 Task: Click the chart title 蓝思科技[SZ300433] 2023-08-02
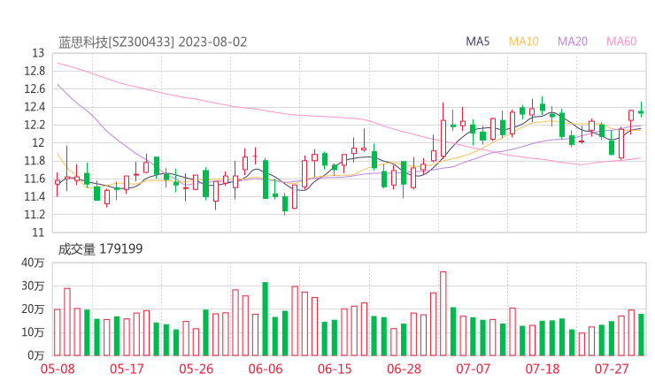coord(152,42)
